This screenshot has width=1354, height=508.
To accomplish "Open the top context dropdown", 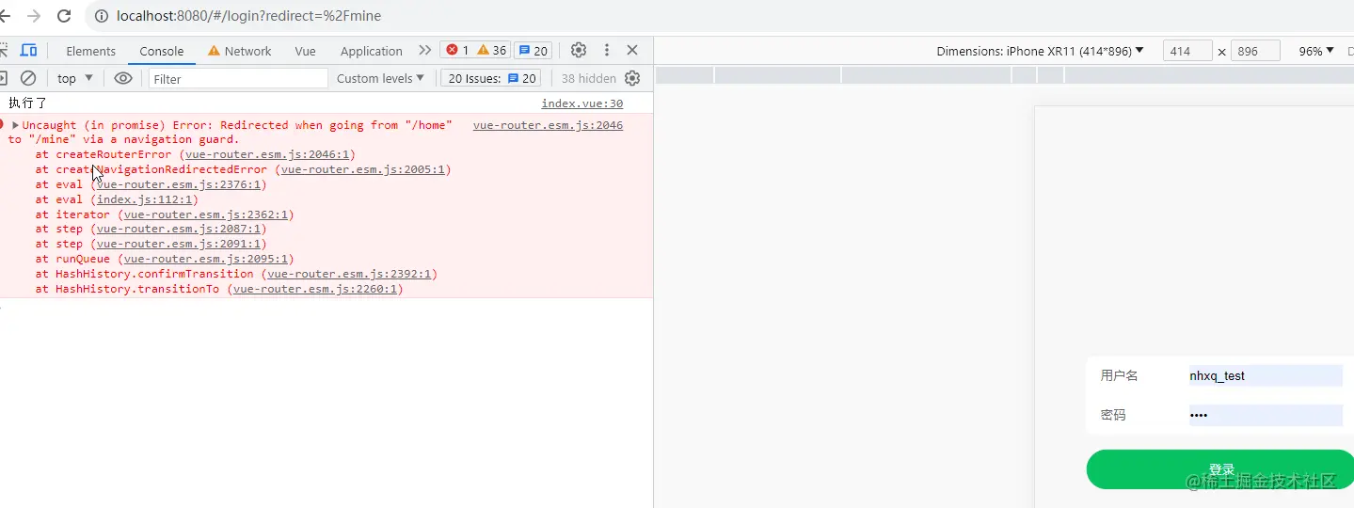I will pos(75,78).
